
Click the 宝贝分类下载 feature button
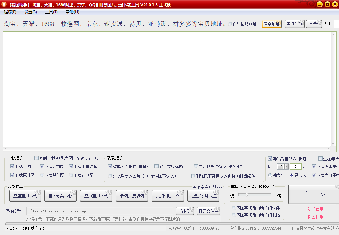point(59,196)
